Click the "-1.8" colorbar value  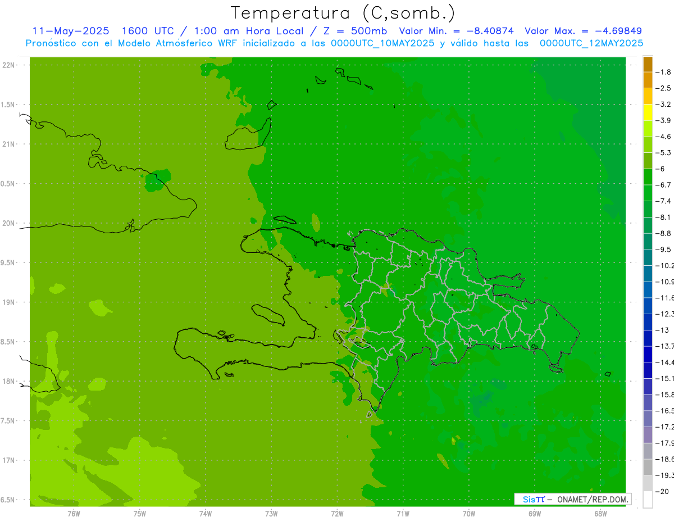tap(664, 72)
